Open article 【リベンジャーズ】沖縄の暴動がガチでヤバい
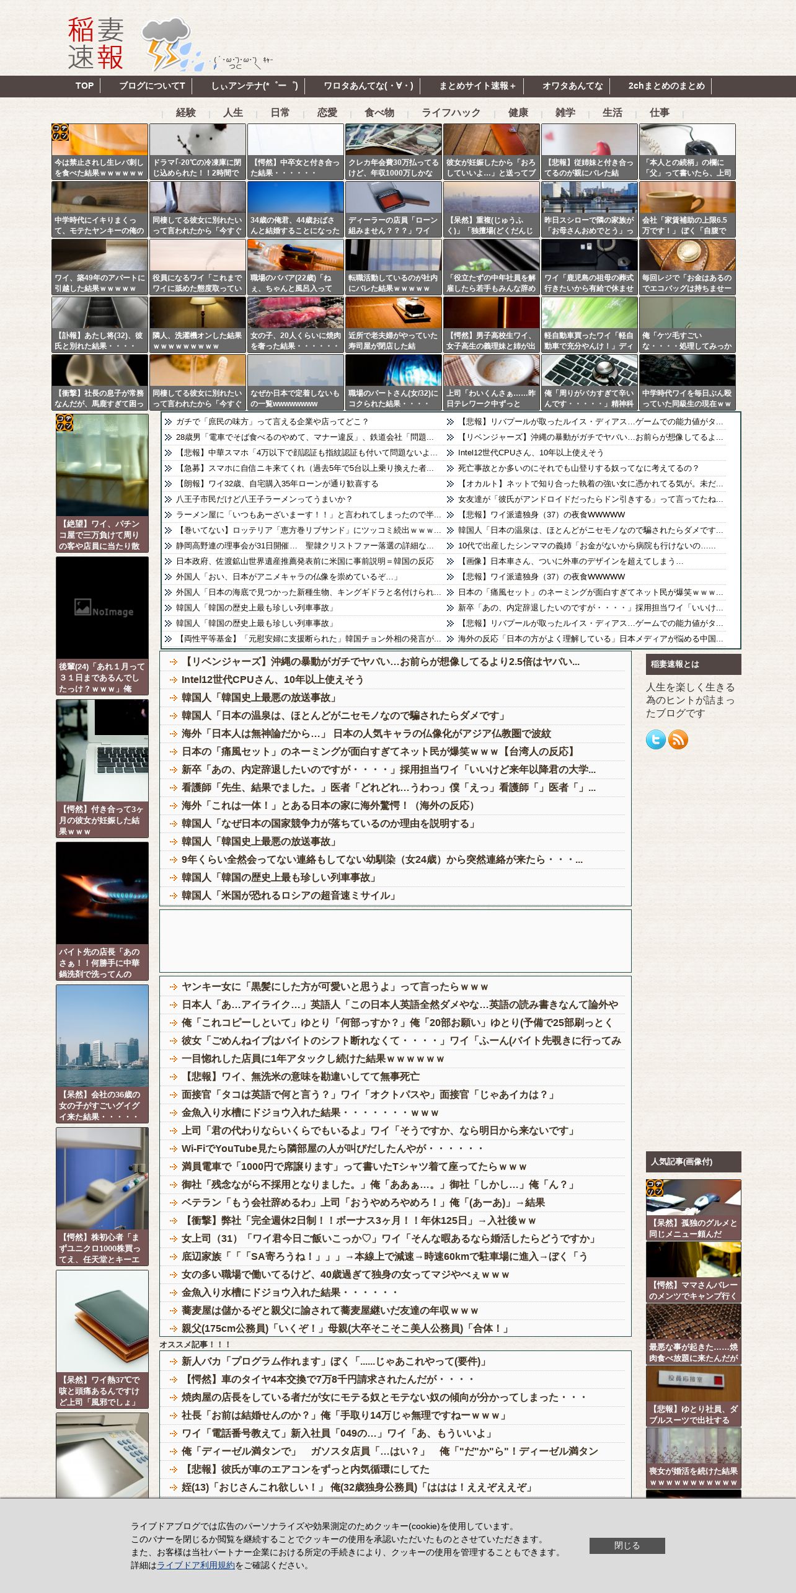Screen dimensions: 796x1593 [381, 662]
